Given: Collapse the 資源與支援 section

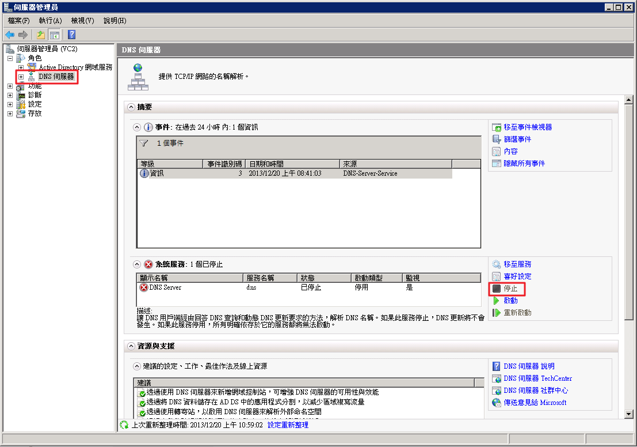Looking at the screenshot, I should click(x=131, y=346).
